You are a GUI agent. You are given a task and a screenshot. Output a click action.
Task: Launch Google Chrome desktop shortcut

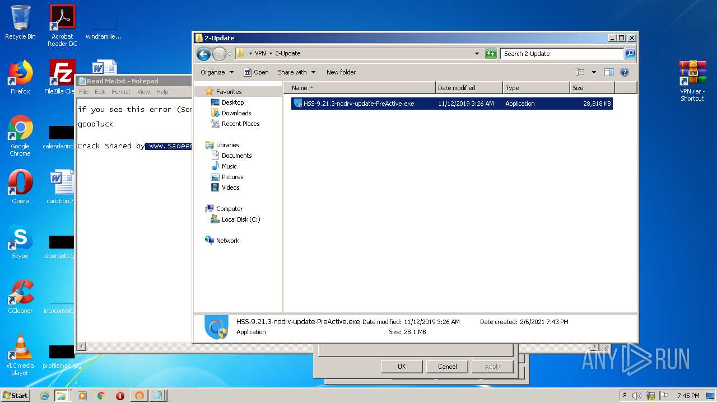coord(20,136)
